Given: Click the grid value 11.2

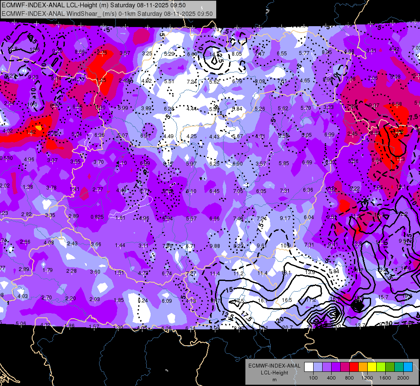Looking at the screenshot, I should [239, 273].
